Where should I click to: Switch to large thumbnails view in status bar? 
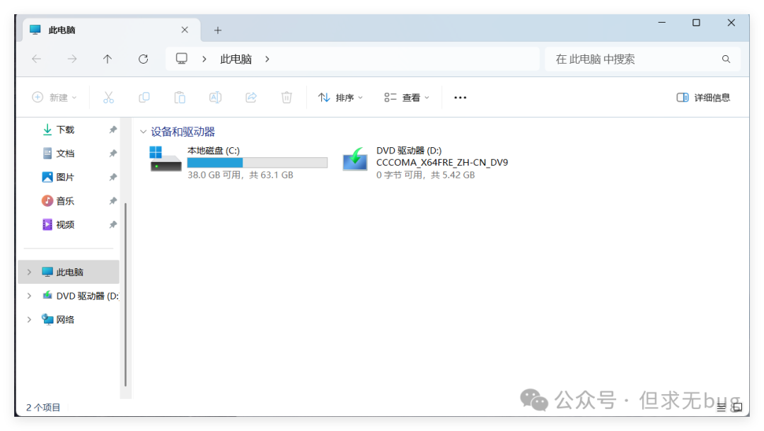pyautogui.click(x=736, y=408)
